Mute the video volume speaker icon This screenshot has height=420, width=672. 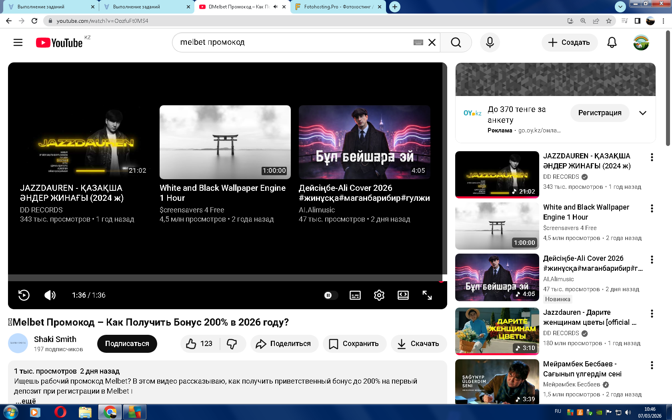pos(50,295)
